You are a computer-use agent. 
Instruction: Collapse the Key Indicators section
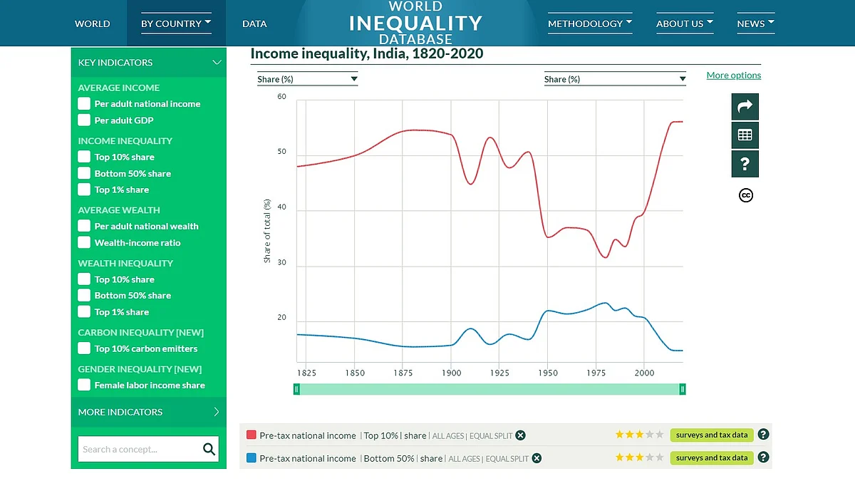[217, 63]
